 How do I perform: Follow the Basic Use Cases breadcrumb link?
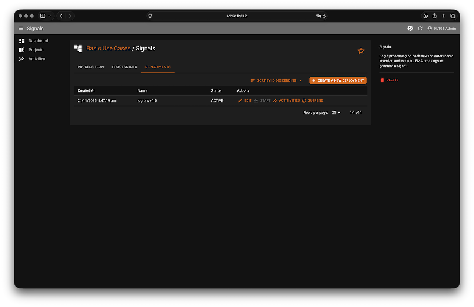click(108, 48)
